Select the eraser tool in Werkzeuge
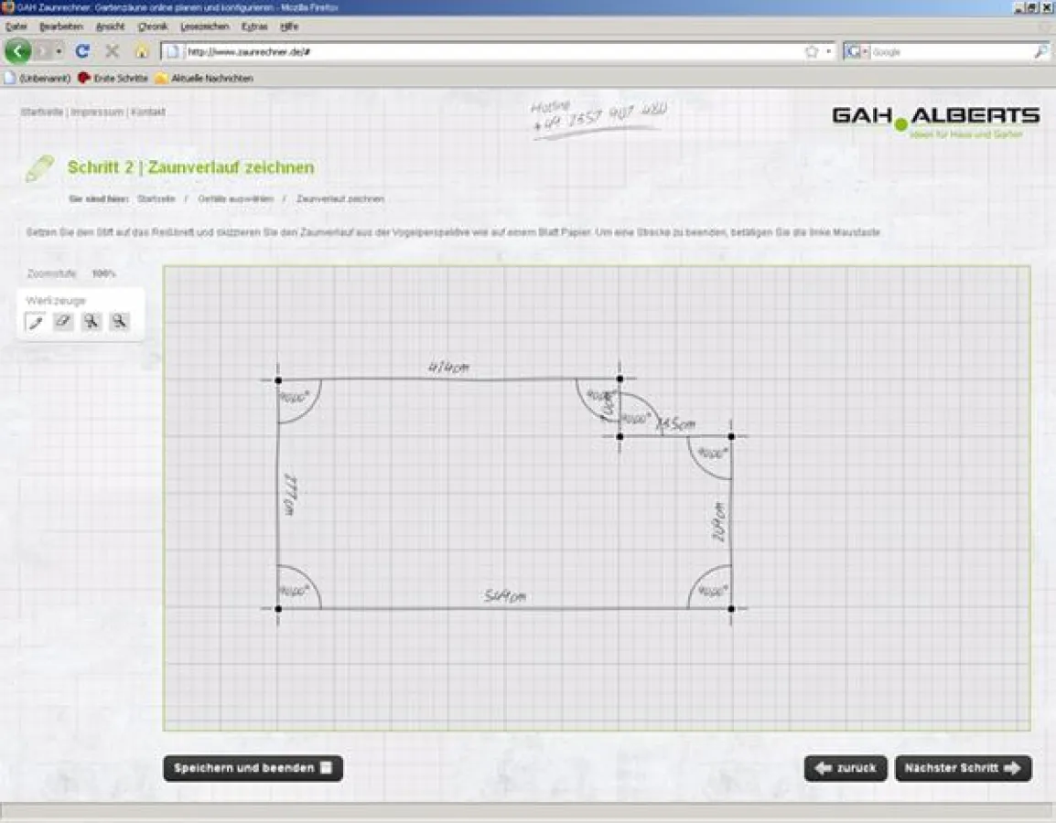 [63, 321]
